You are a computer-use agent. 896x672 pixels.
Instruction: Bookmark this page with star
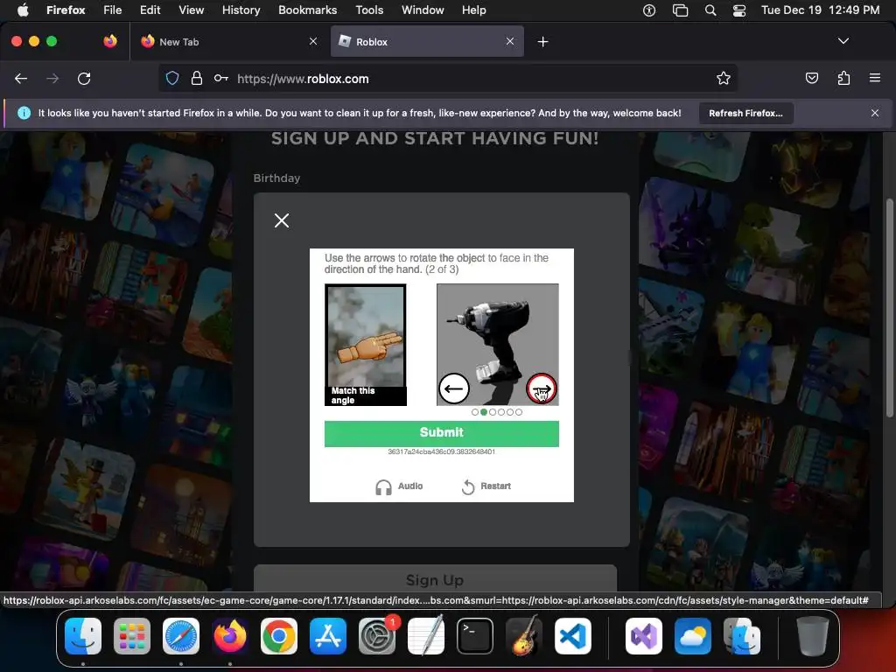(x=724, y=78)
